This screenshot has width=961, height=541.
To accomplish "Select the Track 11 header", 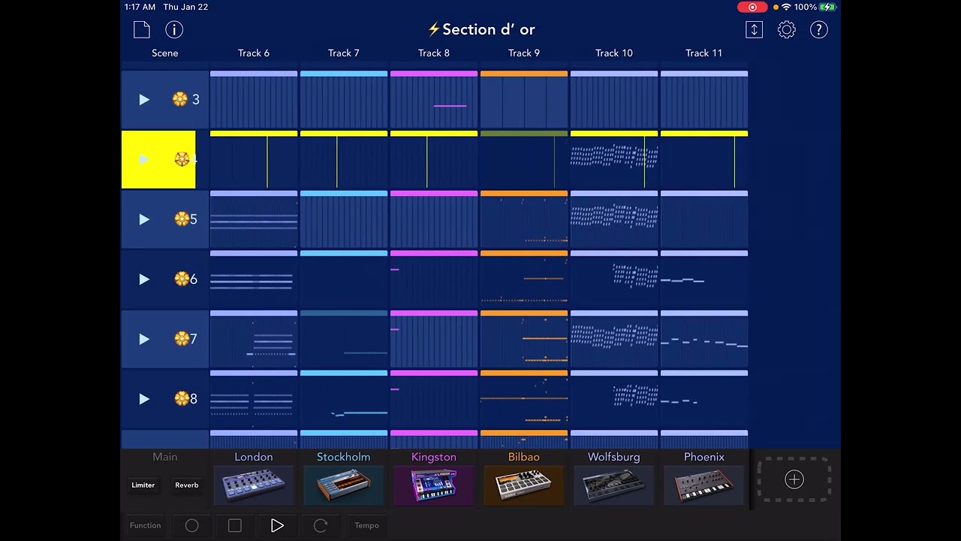I will click(704, 53).
